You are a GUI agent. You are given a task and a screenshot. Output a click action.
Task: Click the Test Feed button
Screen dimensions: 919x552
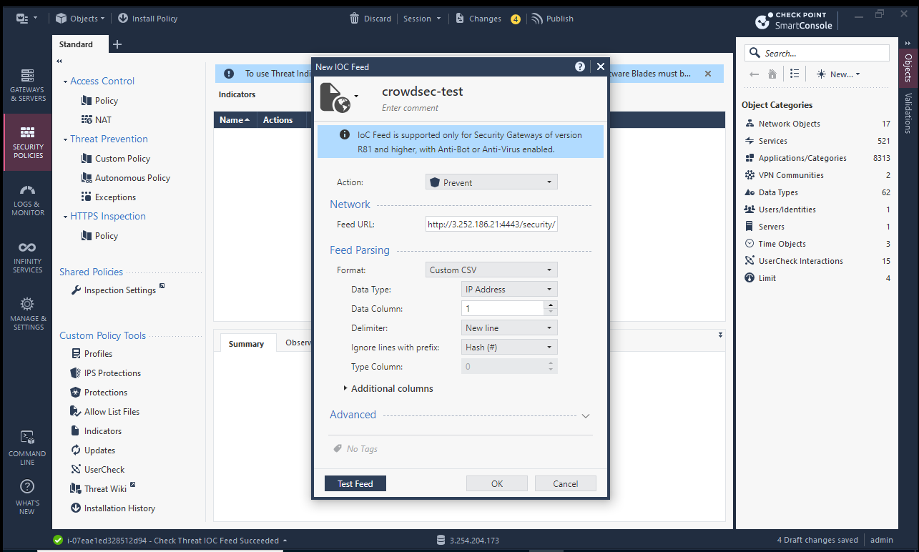355,483
